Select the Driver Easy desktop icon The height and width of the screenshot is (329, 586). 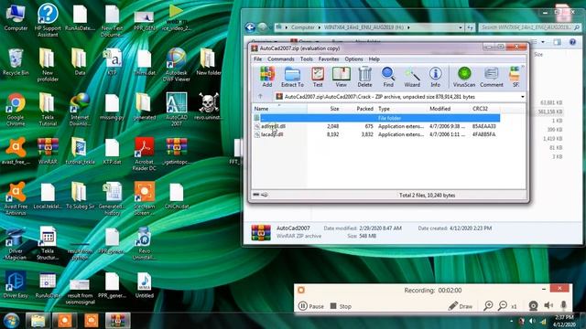[16, 285]
